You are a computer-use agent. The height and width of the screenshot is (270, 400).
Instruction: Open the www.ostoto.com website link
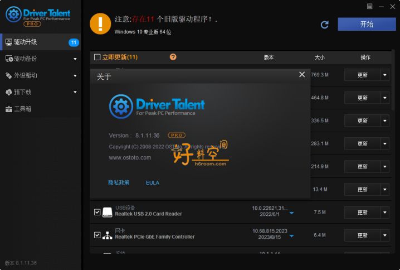click(x=130, y=158)
